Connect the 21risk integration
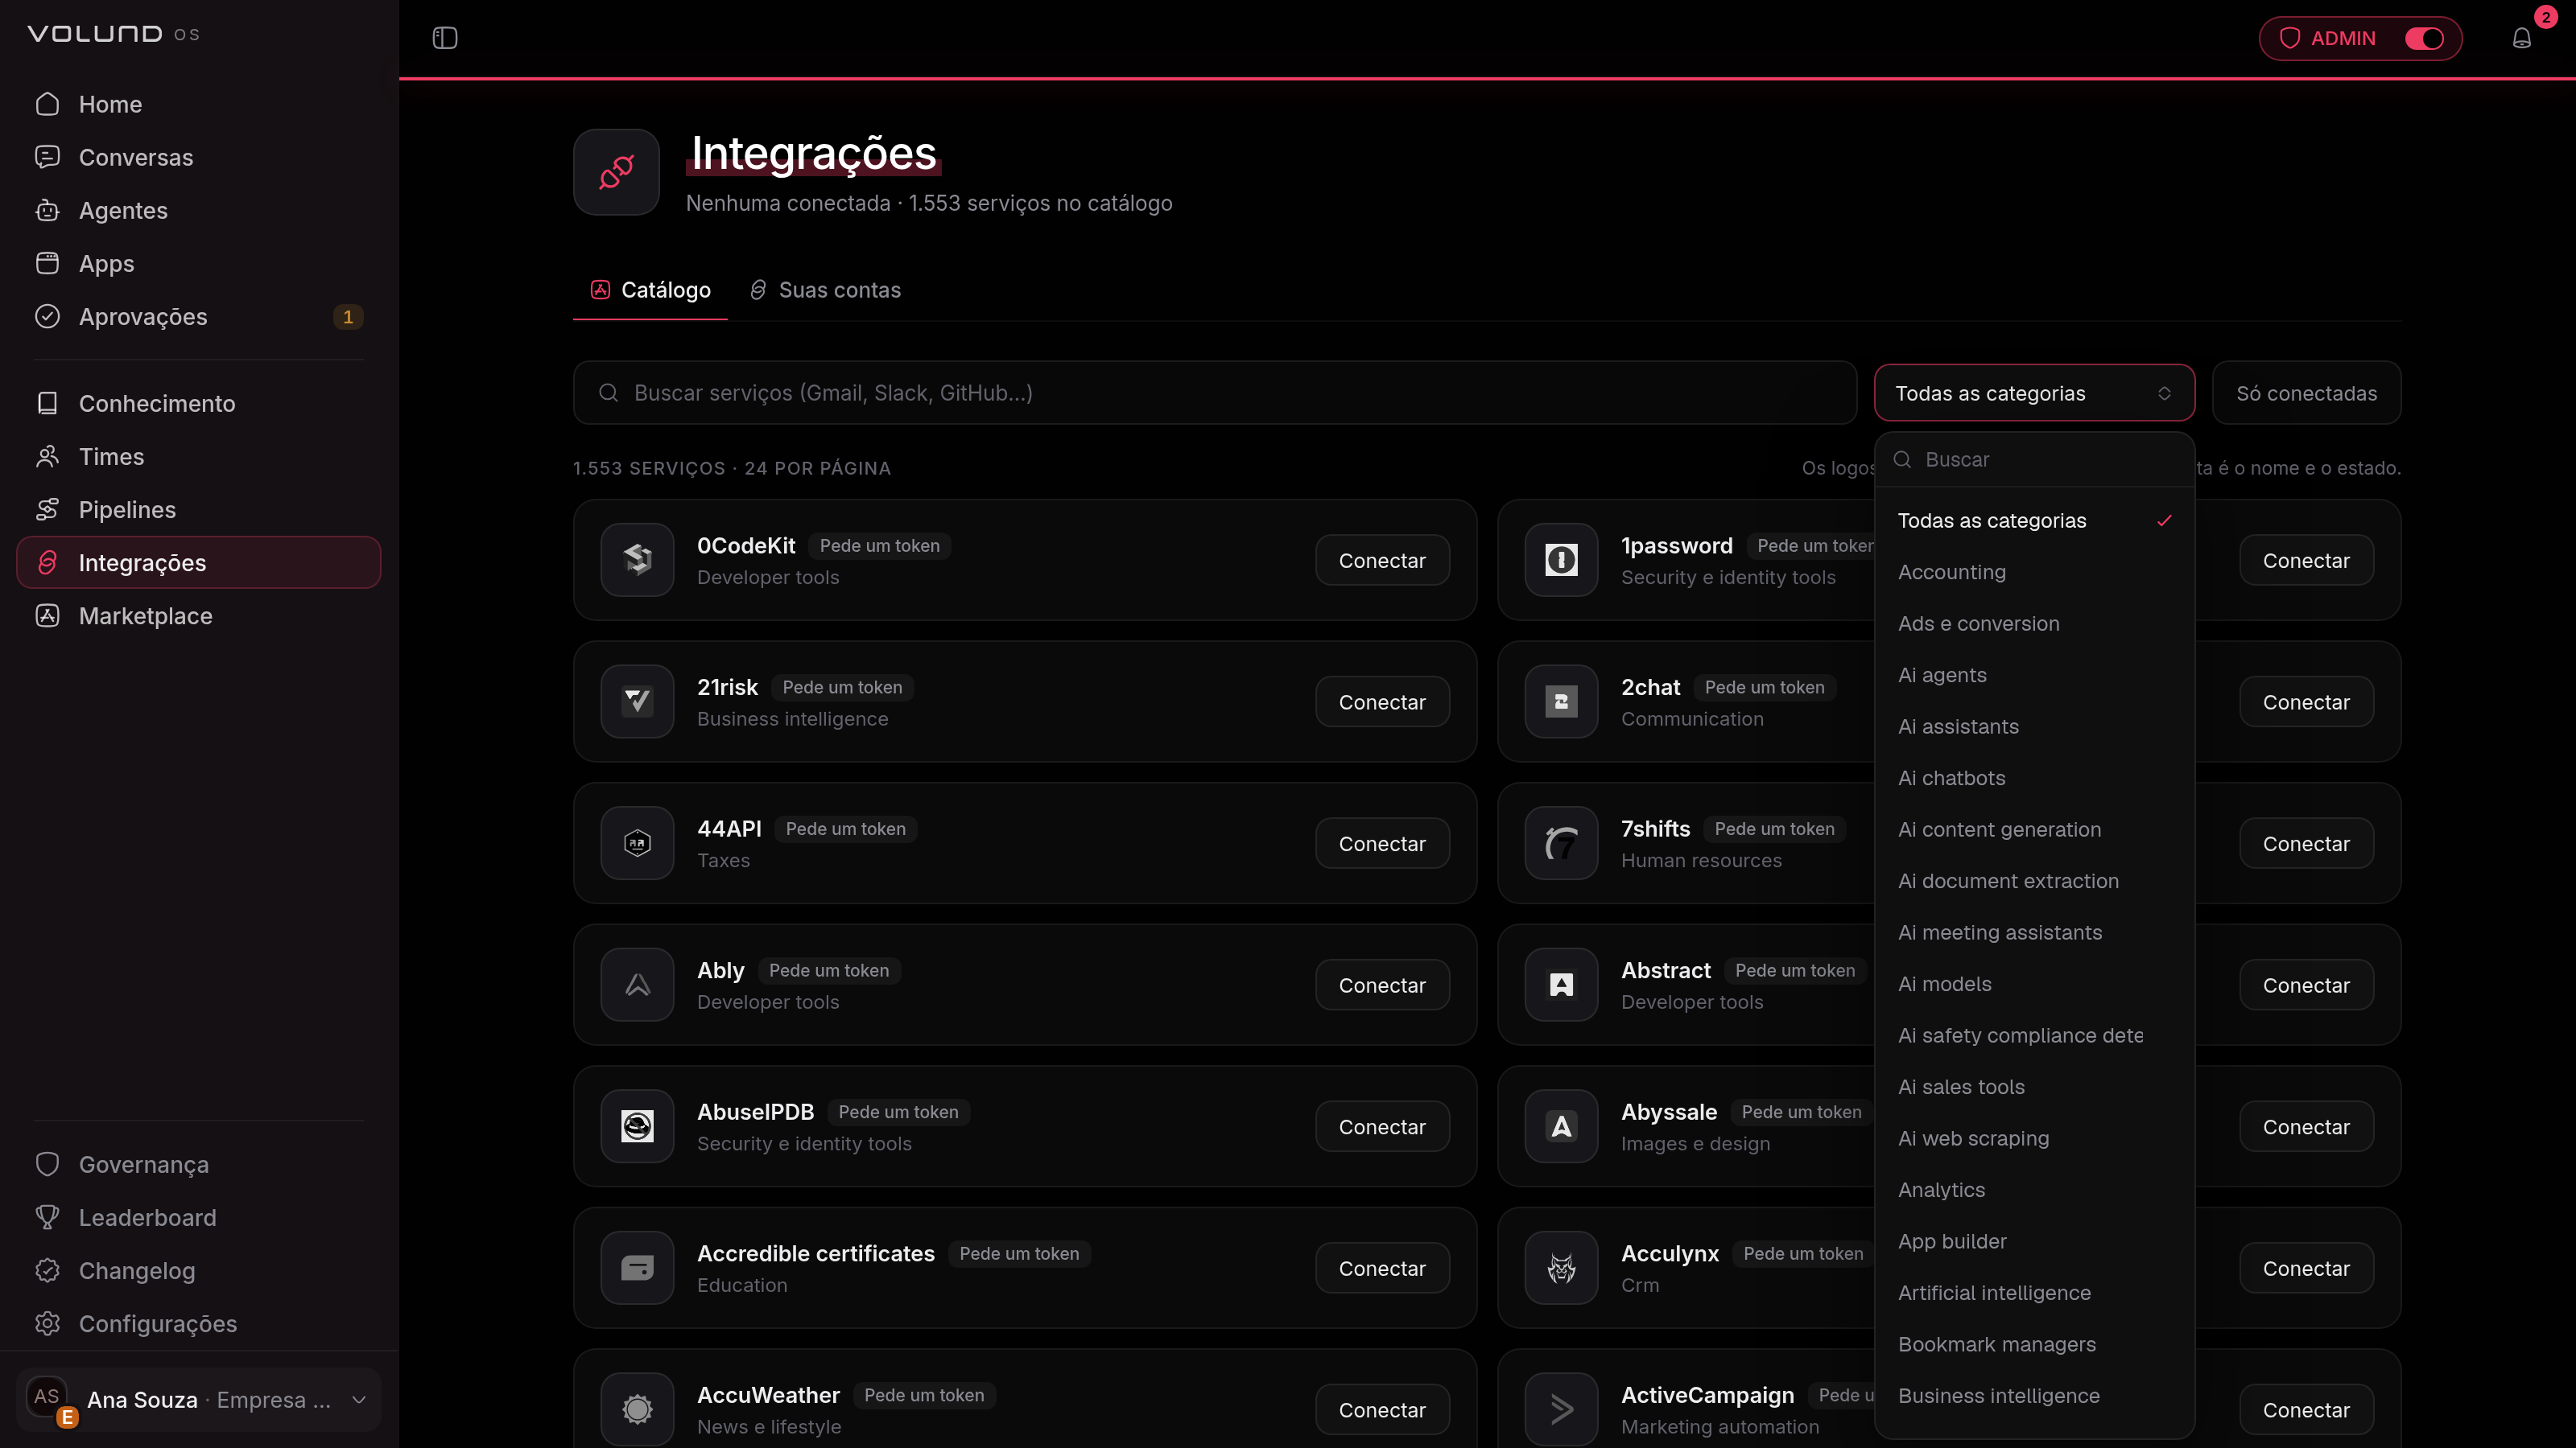Screen dimensions: 2576x1448 (x=1382, y=702)
